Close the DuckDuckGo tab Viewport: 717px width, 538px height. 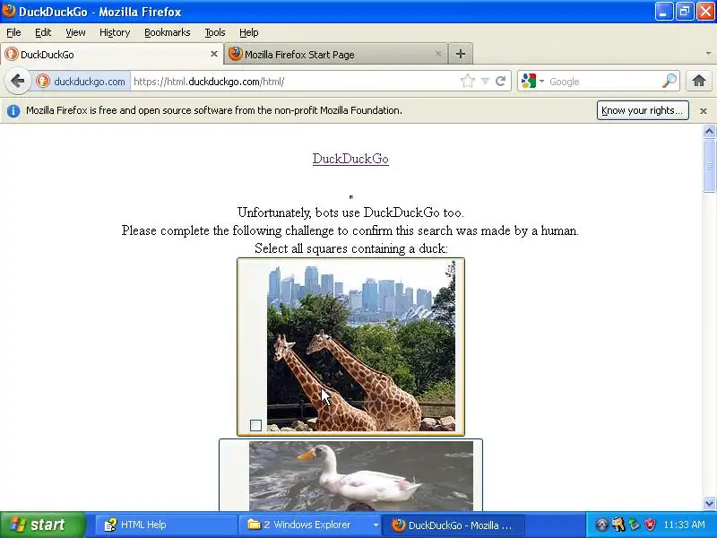coord(213,54)
